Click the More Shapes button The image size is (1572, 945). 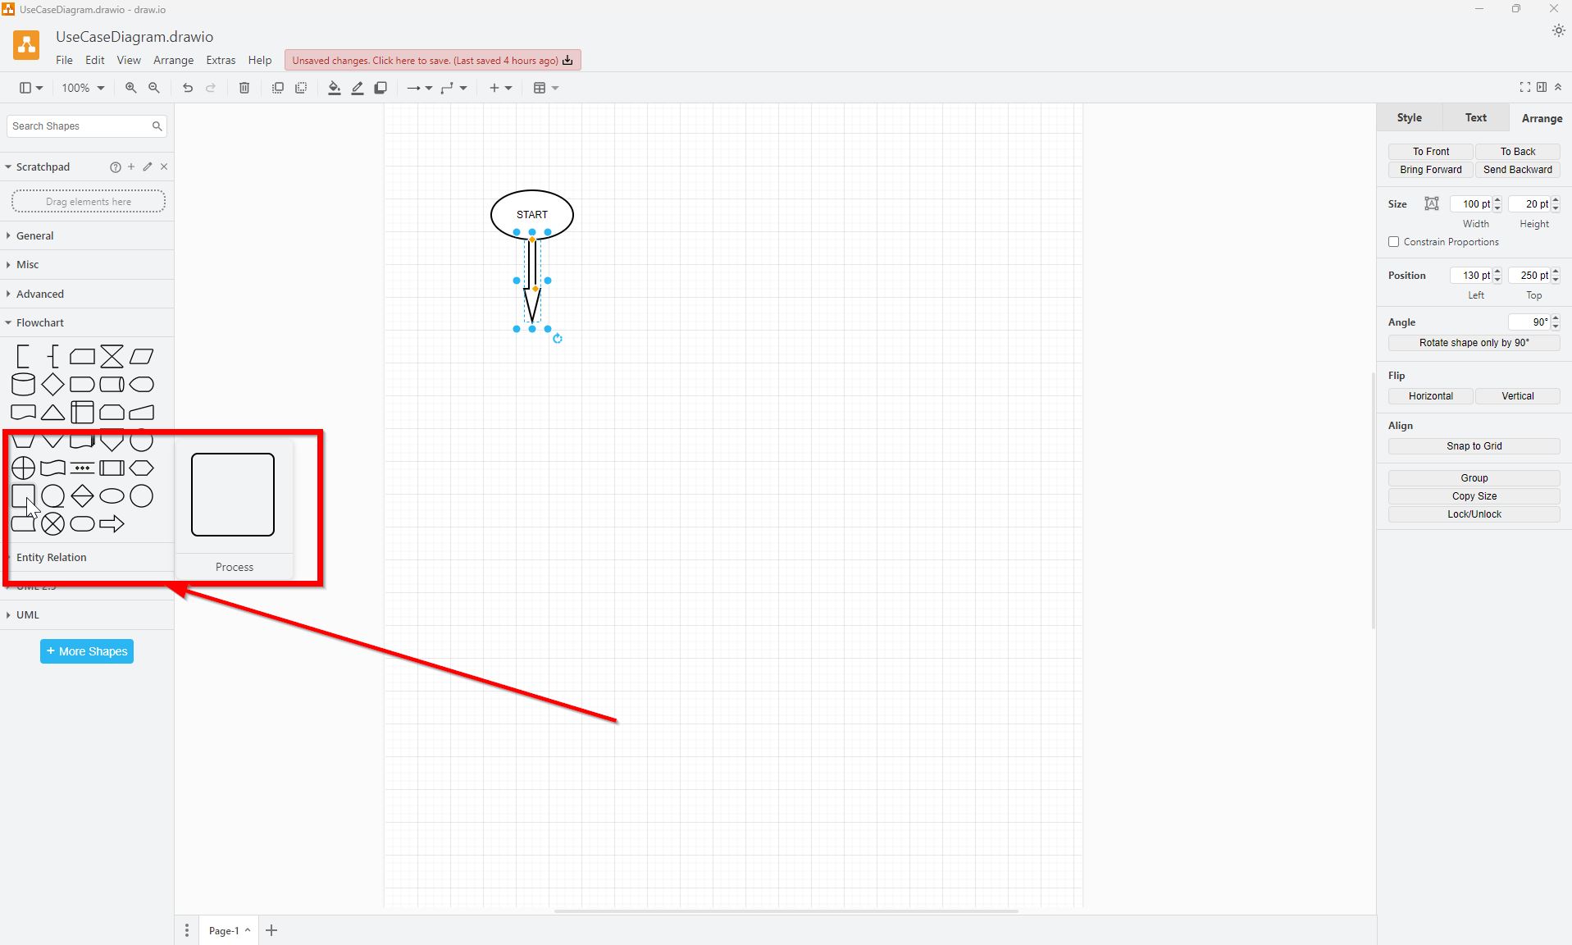[x=87, y=651]
